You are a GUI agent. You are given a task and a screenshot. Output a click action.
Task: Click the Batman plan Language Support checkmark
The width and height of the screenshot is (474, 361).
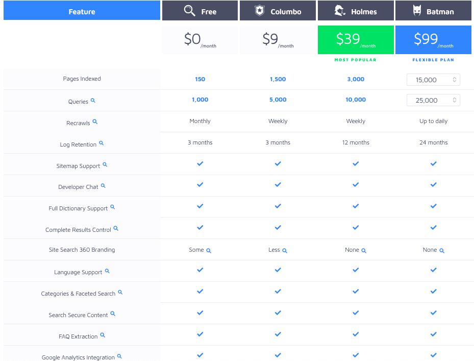(x=434, y=270)
